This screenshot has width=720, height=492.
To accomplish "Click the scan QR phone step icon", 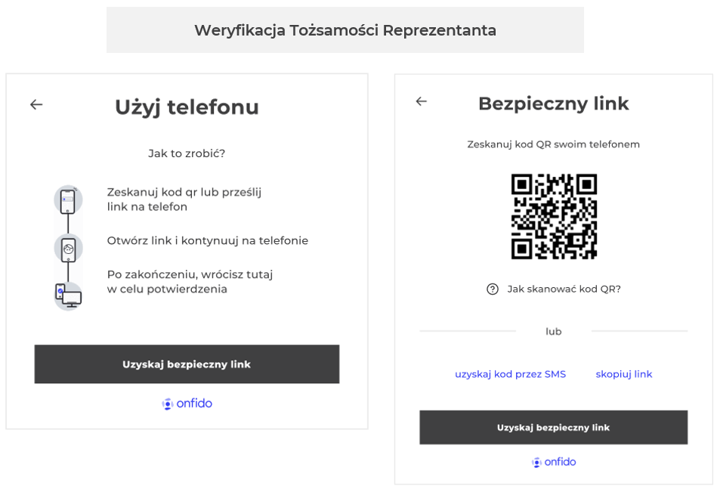I will point(68,200).
